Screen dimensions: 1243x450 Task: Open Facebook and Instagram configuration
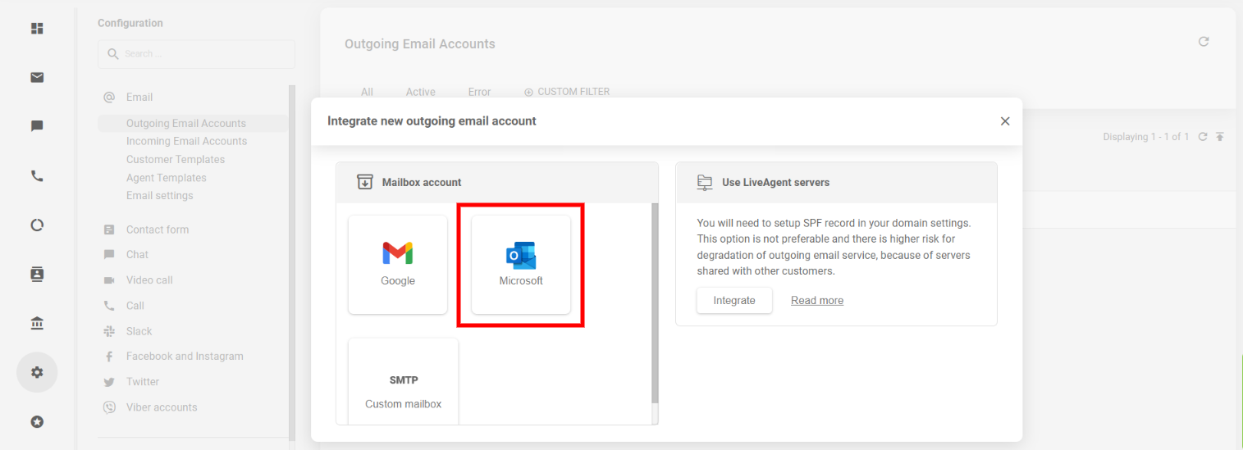click(185, 357)
